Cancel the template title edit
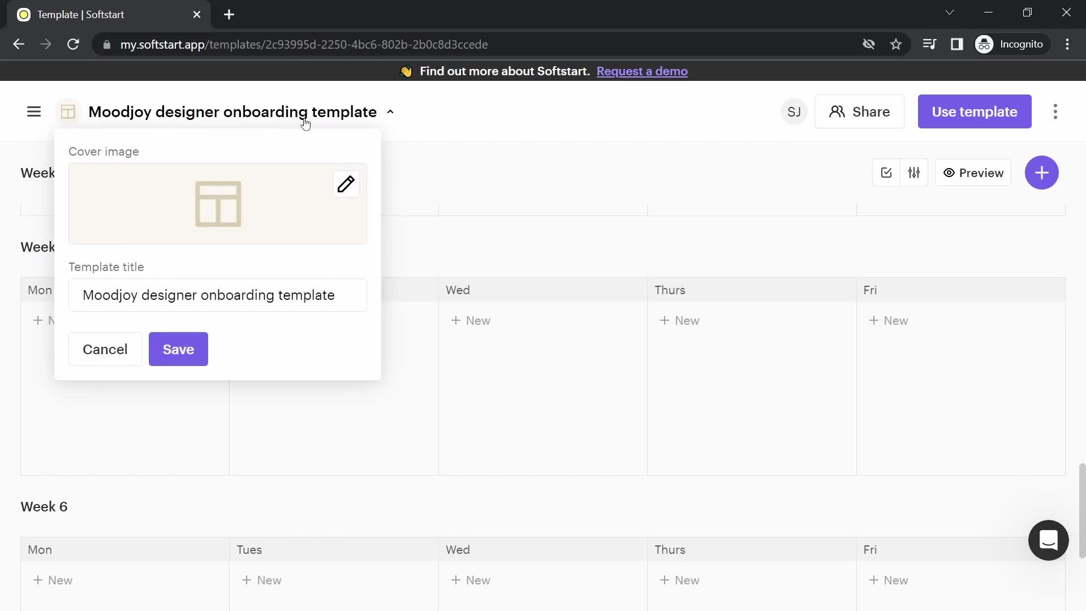 [x=105, y=349]
